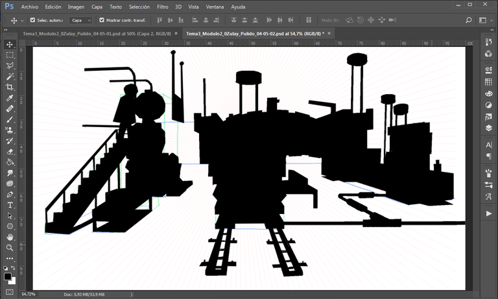Select the Polygon shape tool
The width and height of the screenshot is (498, 299).
[10, 226]
